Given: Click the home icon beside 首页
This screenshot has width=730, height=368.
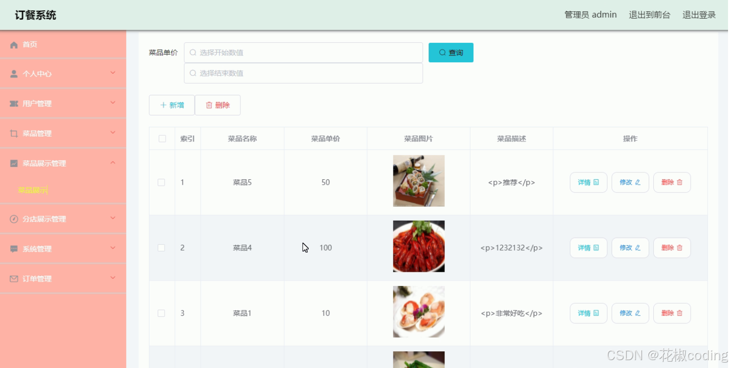Looking at the screenshot, I should (14, 44).
